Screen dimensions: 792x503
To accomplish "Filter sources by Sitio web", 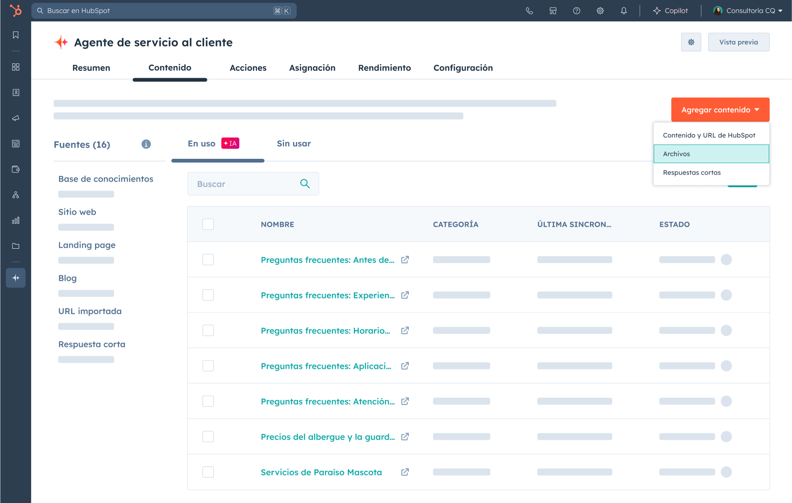I will 77,212.
